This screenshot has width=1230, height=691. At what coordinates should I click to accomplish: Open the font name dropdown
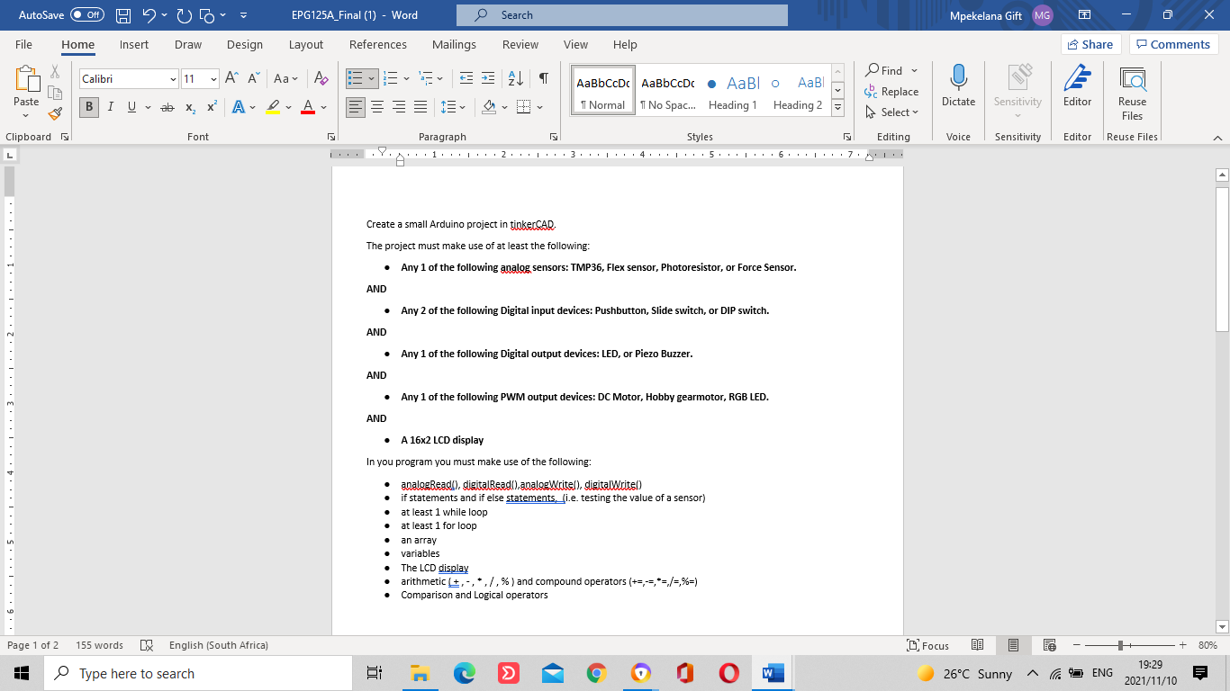175,78
